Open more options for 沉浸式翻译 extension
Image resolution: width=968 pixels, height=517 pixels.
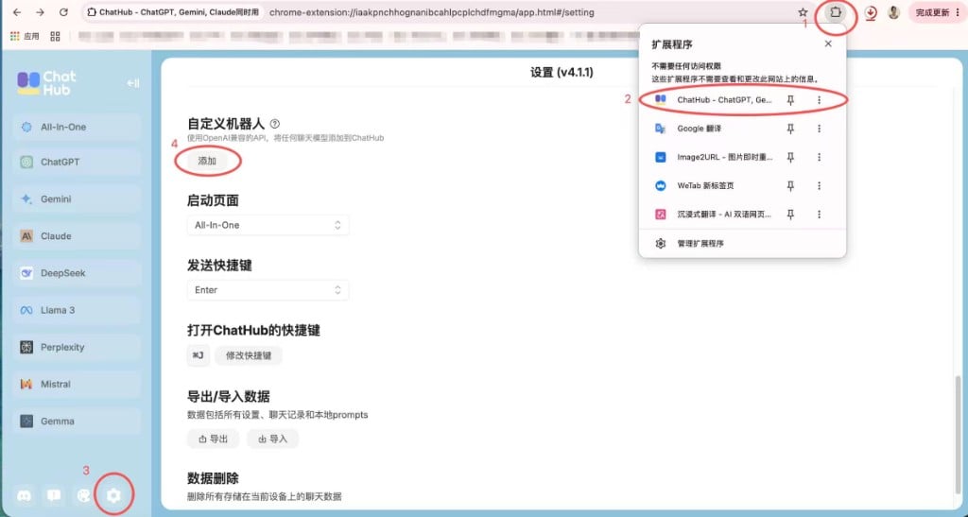tap(820, 215)
